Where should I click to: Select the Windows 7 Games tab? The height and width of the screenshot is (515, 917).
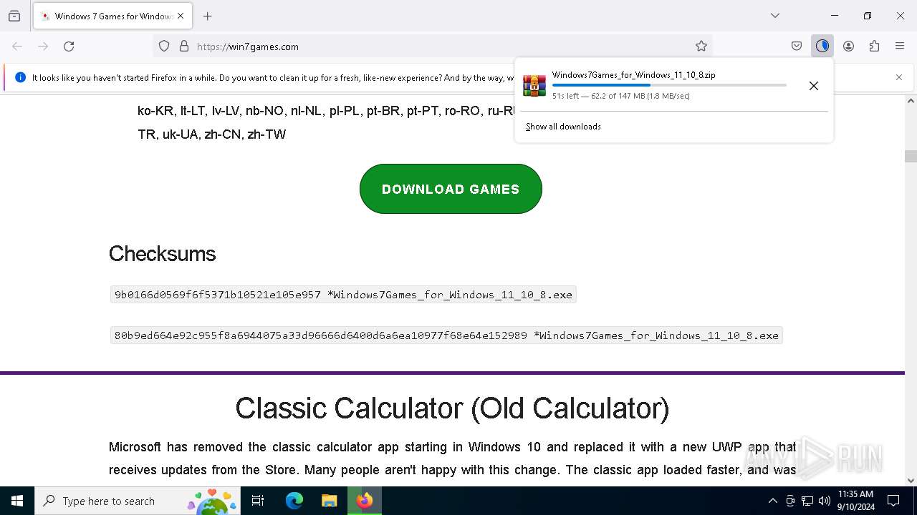(112, 16)
